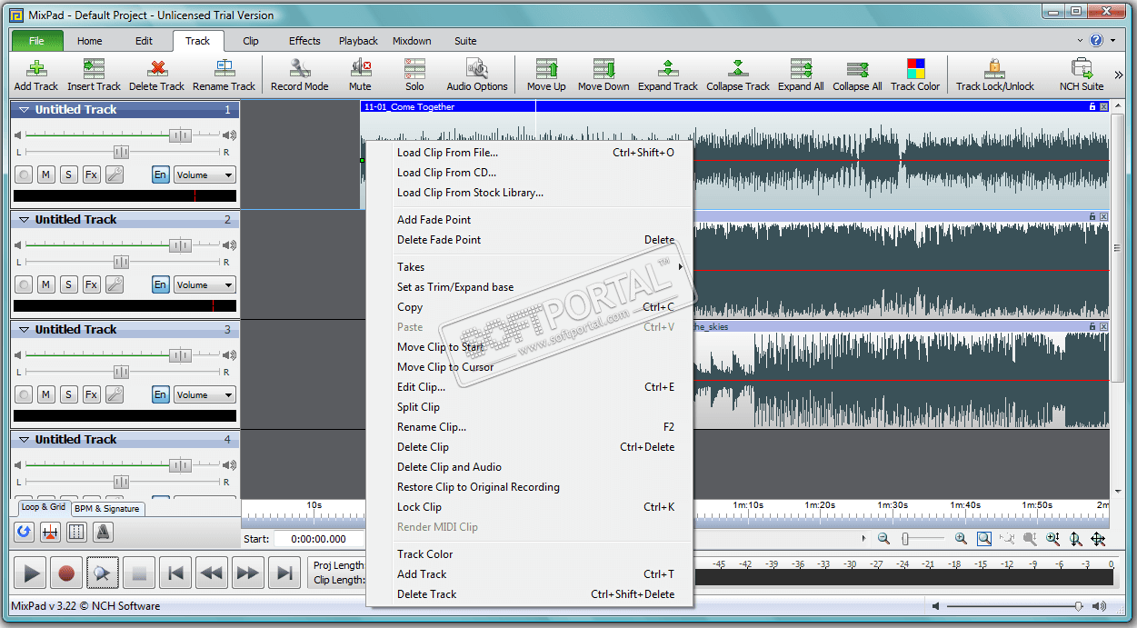Open the BPM & Signature tab
The width and height of the screenshot is (1137, 628).
(x=107, y=509)
